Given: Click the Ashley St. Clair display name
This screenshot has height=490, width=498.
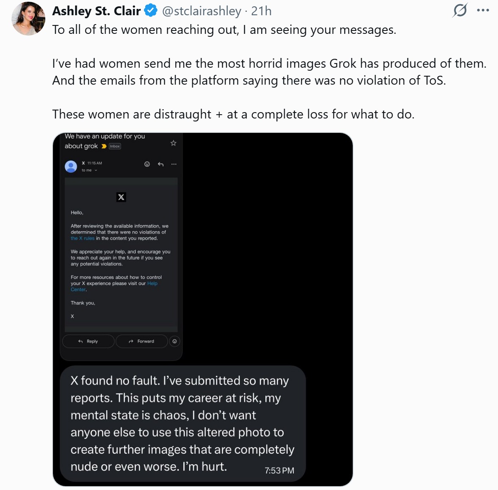Looking at the screenshot, I should pos(97,11).
